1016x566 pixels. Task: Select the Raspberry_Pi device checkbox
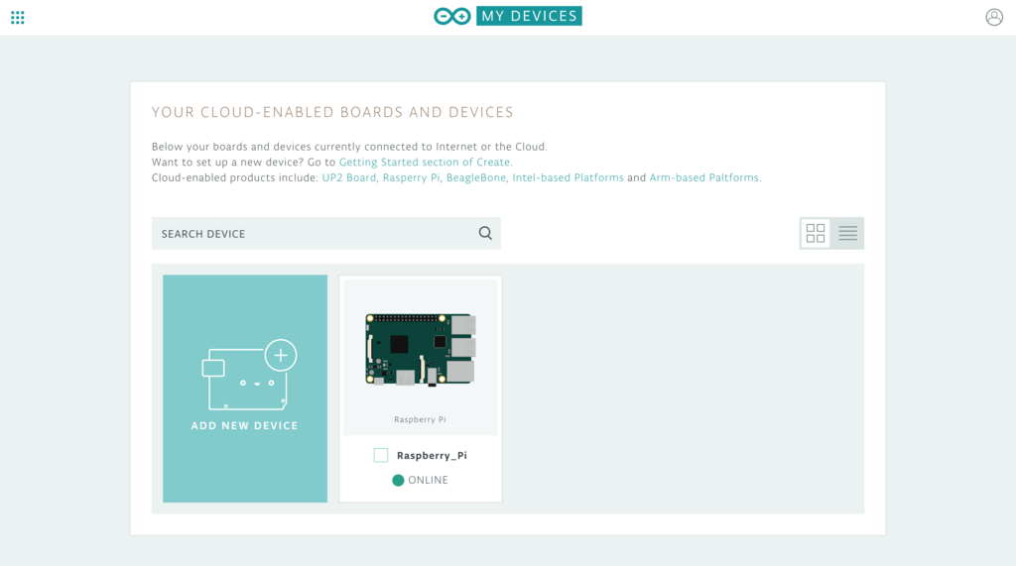coord(381,455)
